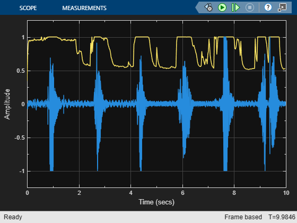
Task: Click the 4 tick label on time axis
Action: pyautogui.click(x=131, y=193)
